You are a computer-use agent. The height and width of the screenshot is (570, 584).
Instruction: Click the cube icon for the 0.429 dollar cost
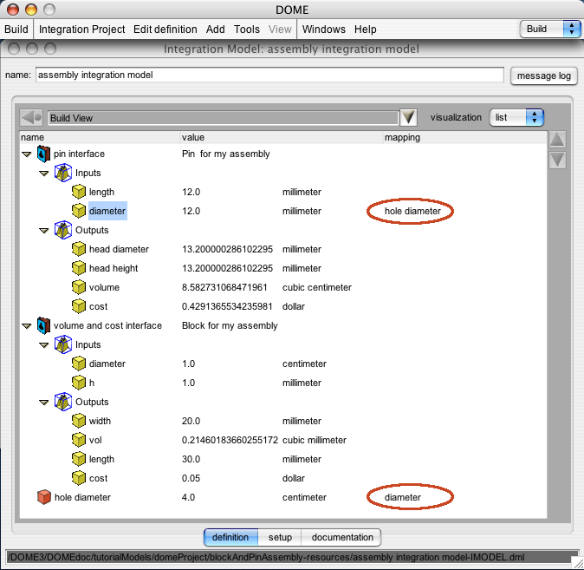tap(79, 306)
